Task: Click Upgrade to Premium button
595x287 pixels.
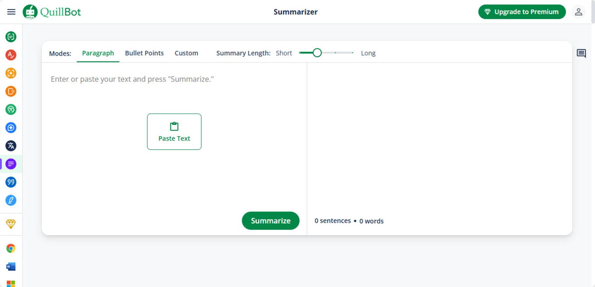Action: (522, 12)
